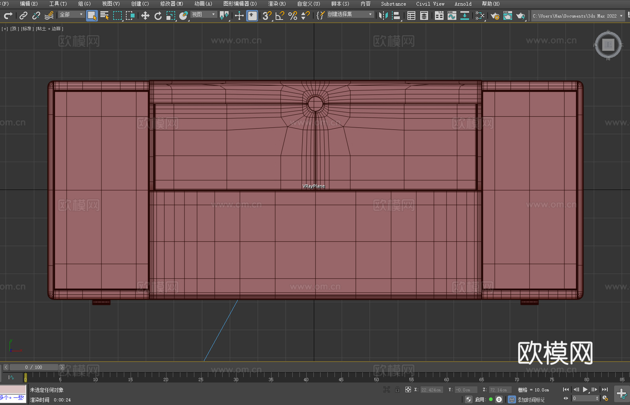Click the pink MAXScript listener field

[13, 389]
